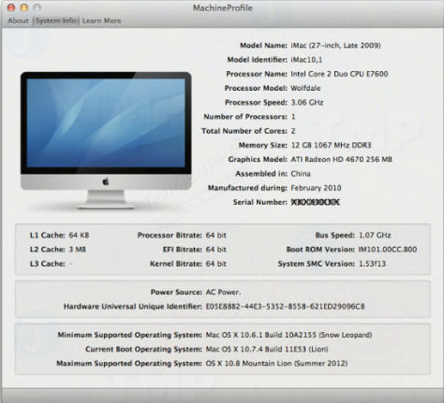The height and width of the screenshot is (403, 444).
Task: Click the L3 Cache label
Action: [x=48, y=264]
